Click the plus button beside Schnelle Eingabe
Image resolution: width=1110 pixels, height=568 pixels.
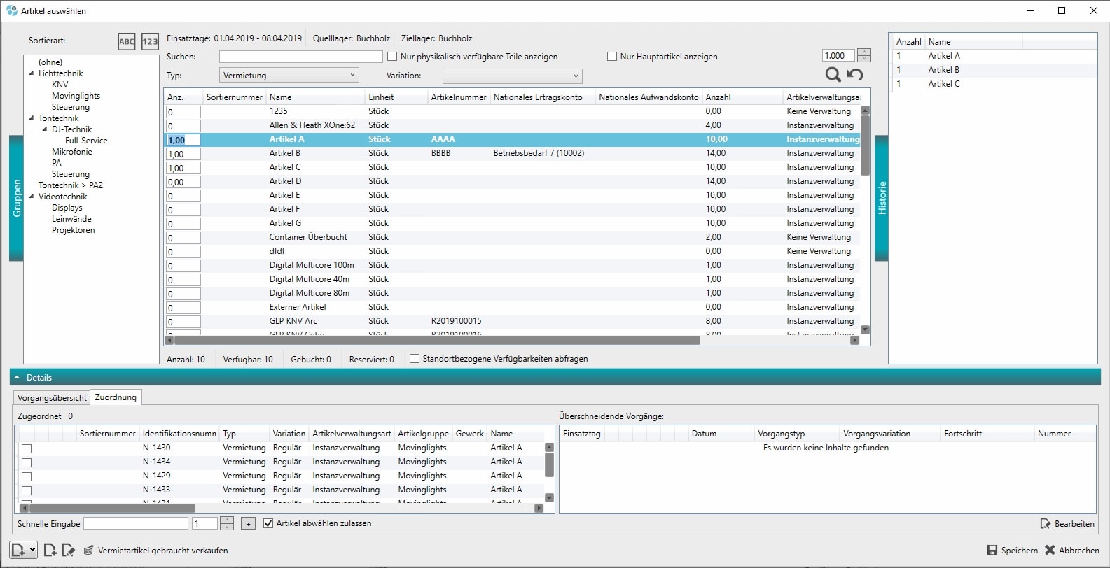point(248,523)
